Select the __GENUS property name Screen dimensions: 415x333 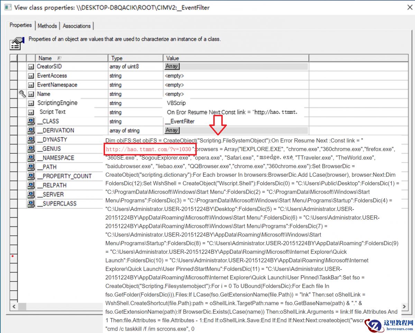[x=49, y=149]
